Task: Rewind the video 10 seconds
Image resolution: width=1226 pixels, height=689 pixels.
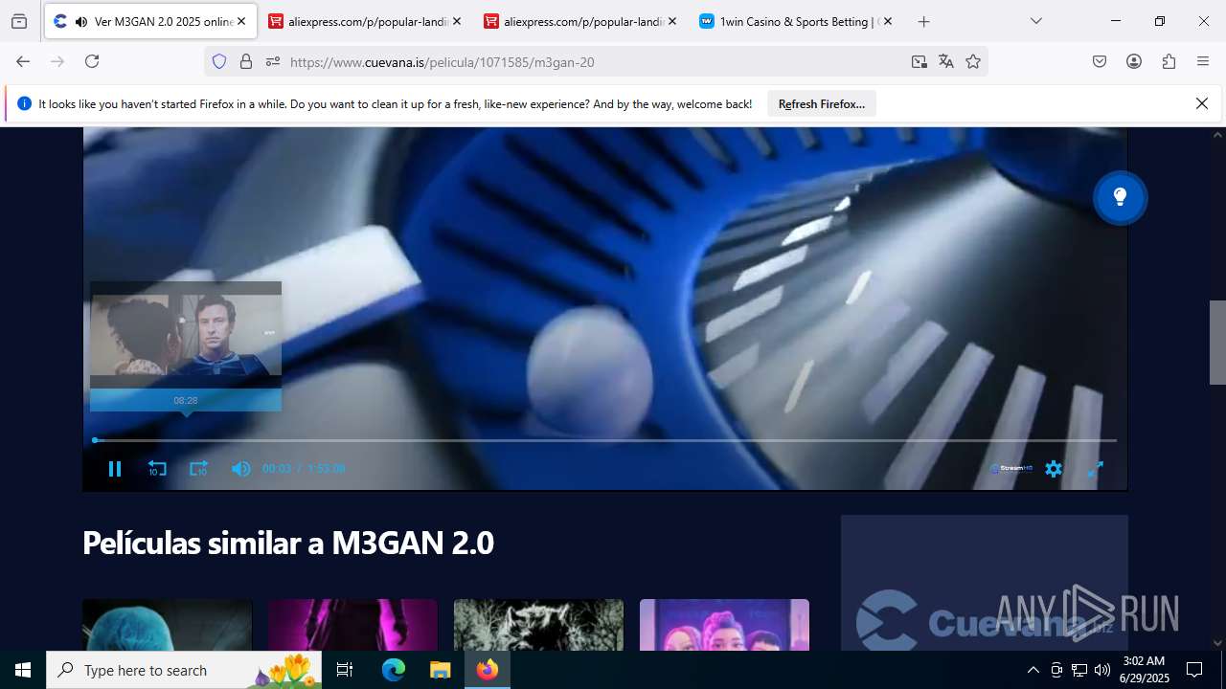Action: 157,469
